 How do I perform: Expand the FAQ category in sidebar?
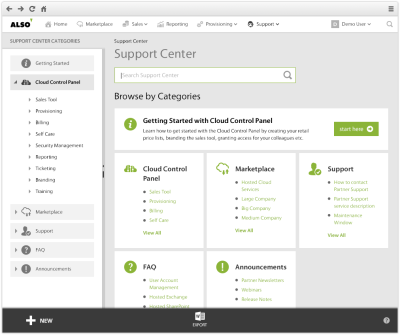tap(16, 250)
